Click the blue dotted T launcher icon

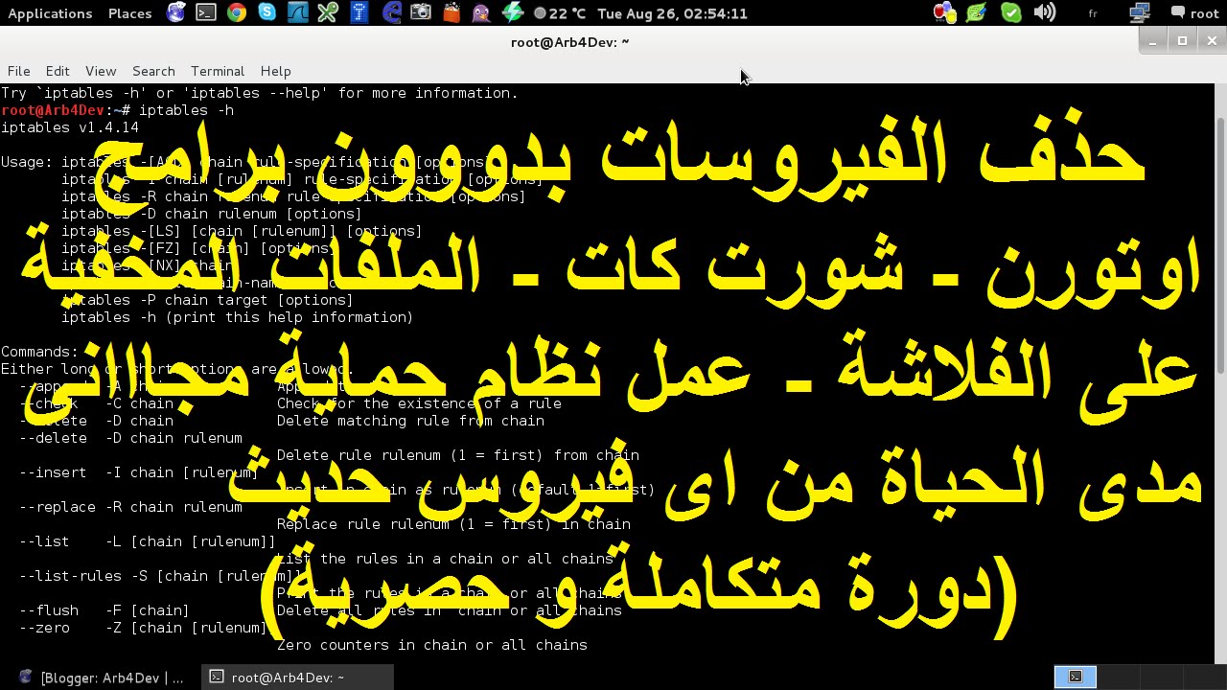359,12
